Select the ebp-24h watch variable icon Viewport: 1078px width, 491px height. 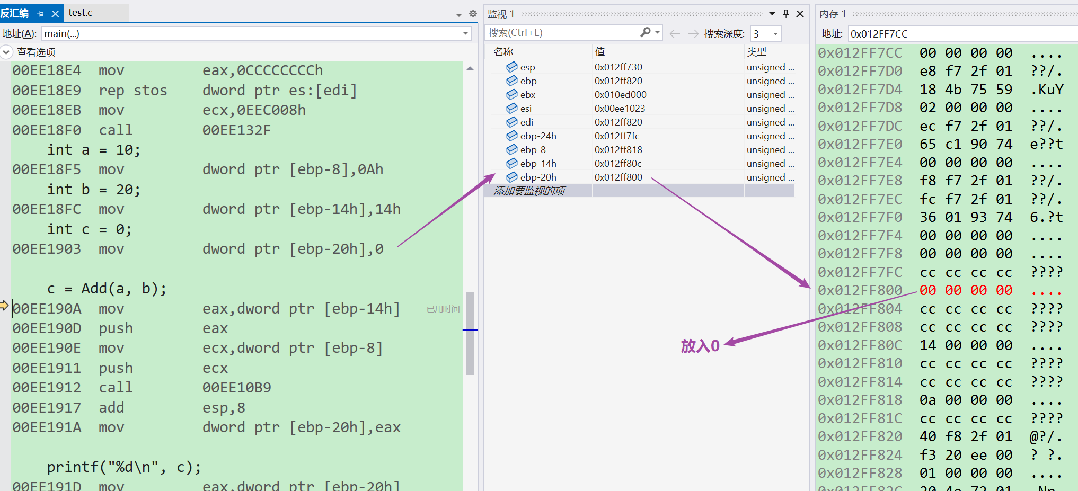point(512,136)
